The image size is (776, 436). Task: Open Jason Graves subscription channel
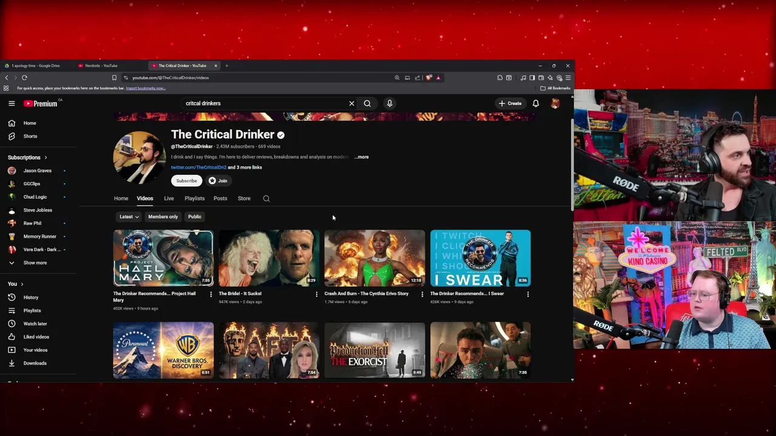[x=38, y=171]
